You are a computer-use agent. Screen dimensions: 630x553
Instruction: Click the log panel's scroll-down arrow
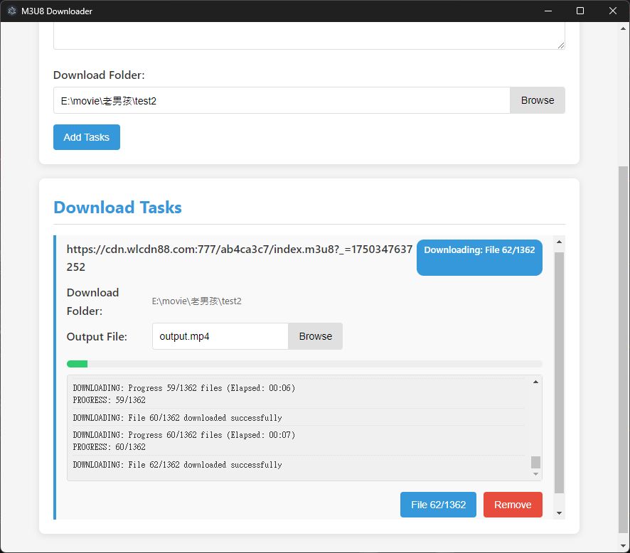[536, 474]
